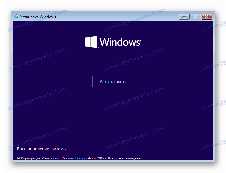Click the Установка Windows title text
The height and width of the screenshot is (173, 226).
(38, 17)
